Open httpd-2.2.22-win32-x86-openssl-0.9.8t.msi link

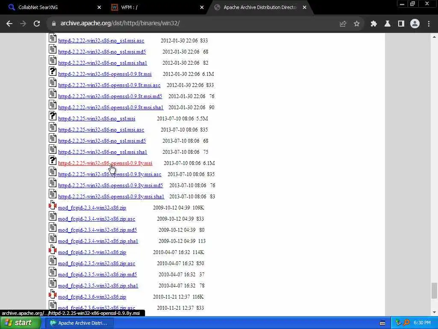[x=105, y=74]
